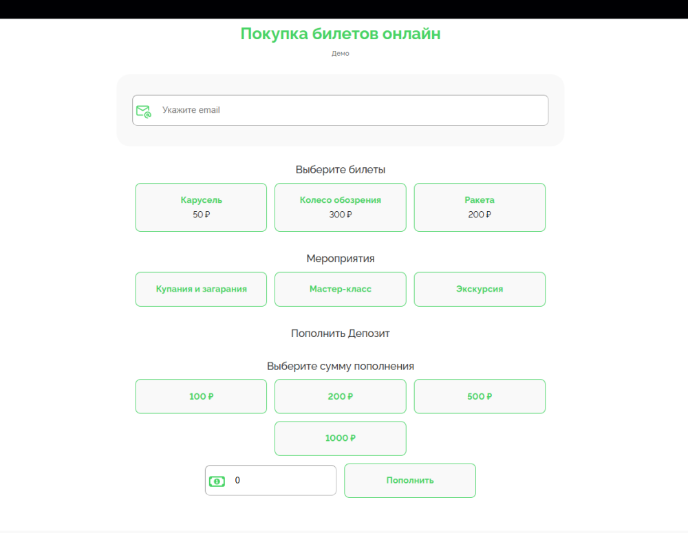This screenshot has height=533, width=688.
Task: Open the Купания и загарания event
Action: click(x=201, y=289)
